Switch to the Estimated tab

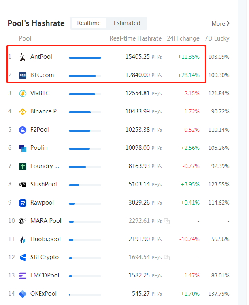point(127,23)
